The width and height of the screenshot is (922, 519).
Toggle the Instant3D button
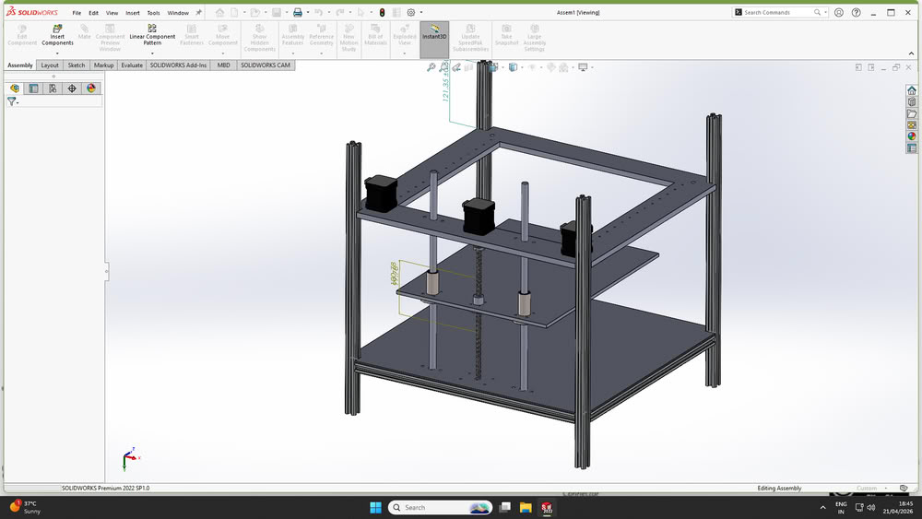pos(434,39)
